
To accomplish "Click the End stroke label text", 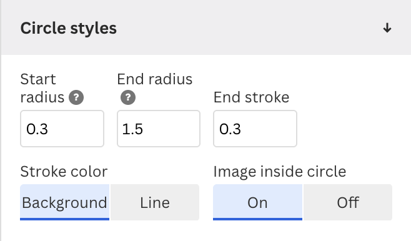I will point(251,97).
